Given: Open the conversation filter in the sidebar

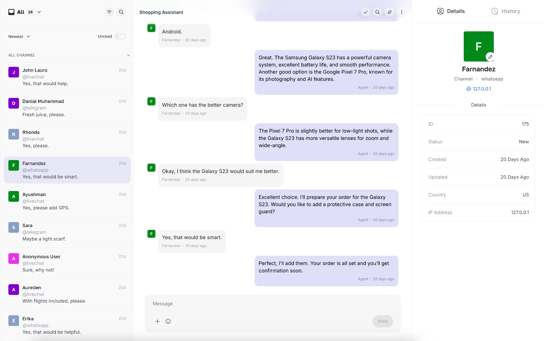Looking at the screenshot, I should point(109,12).
